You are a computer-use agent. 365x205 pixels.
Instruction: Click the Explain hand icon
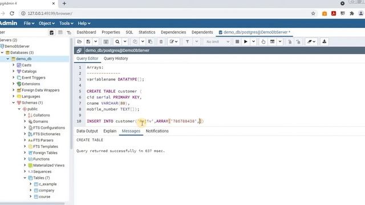(263, 42)
